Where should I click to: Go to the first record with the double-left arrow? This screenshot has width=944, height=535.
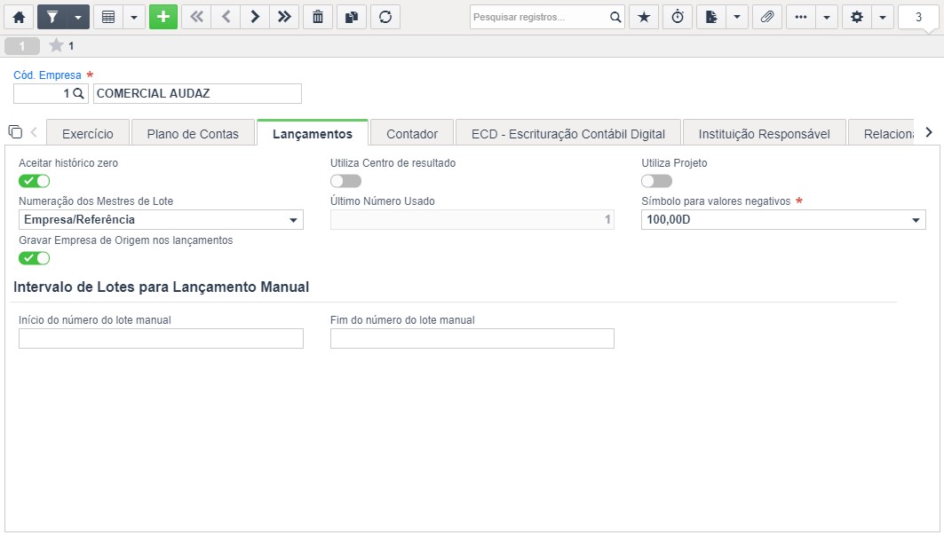pos(196,17)
